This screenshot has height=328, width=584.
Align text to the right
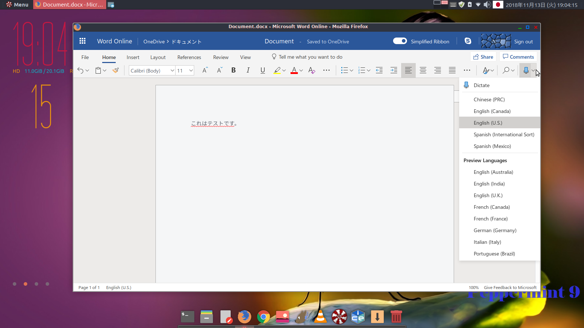[438, 70]
